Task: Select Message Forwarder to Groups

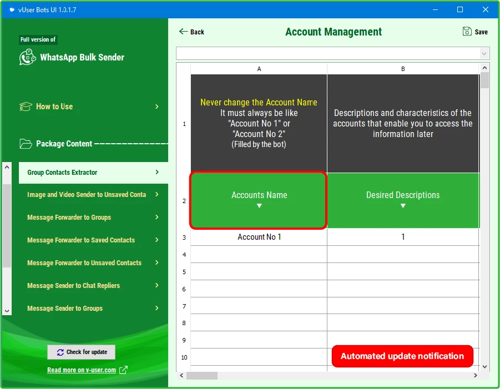Action: click(x=69, y=217)
